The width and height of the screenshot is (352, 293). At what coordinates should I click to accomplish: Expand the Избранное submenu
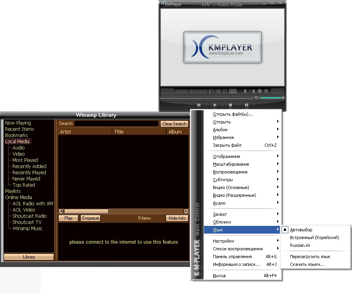[242, 137]
